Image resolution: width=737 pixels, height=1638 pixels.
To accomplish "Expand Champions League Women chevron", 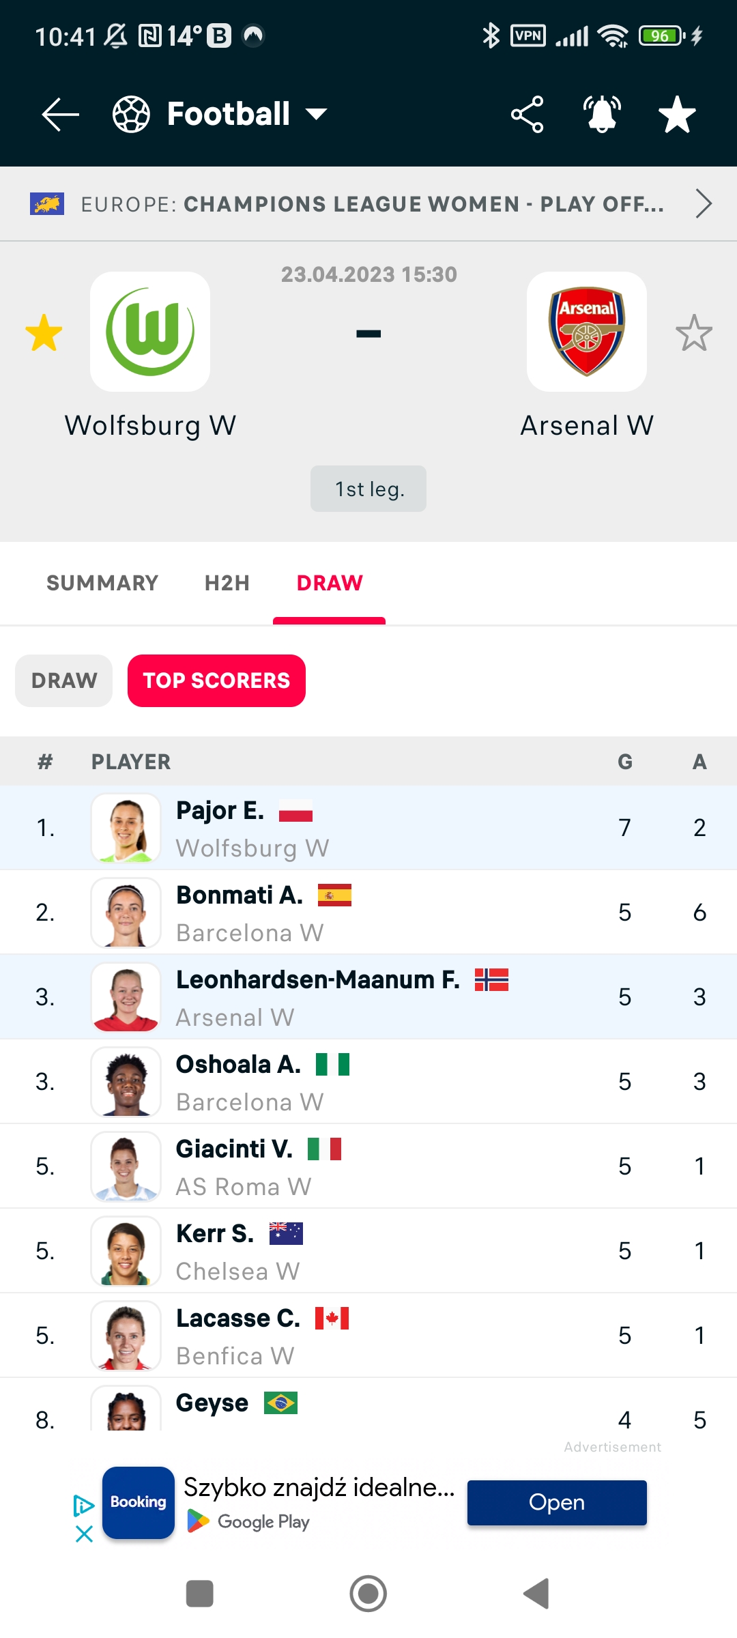I will point(704,203).
